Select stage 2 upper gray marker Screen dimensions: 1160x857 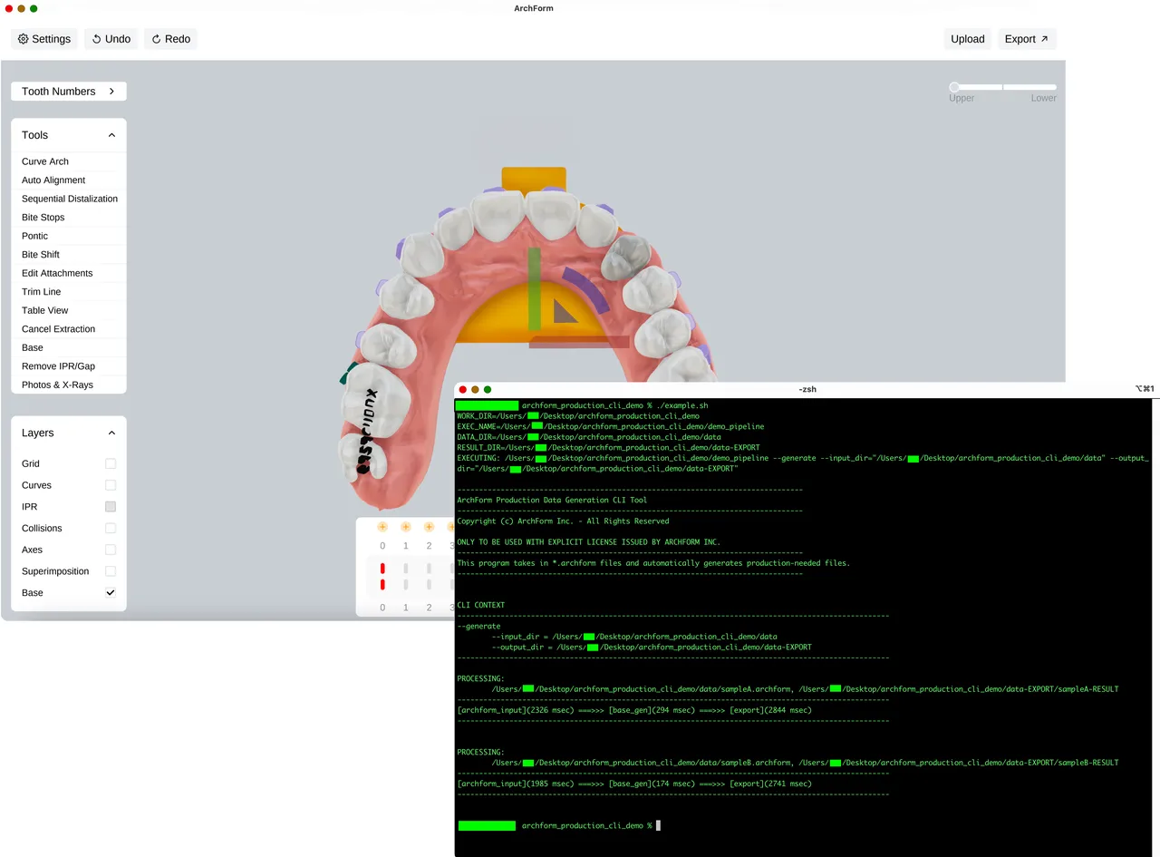point(430,569)
